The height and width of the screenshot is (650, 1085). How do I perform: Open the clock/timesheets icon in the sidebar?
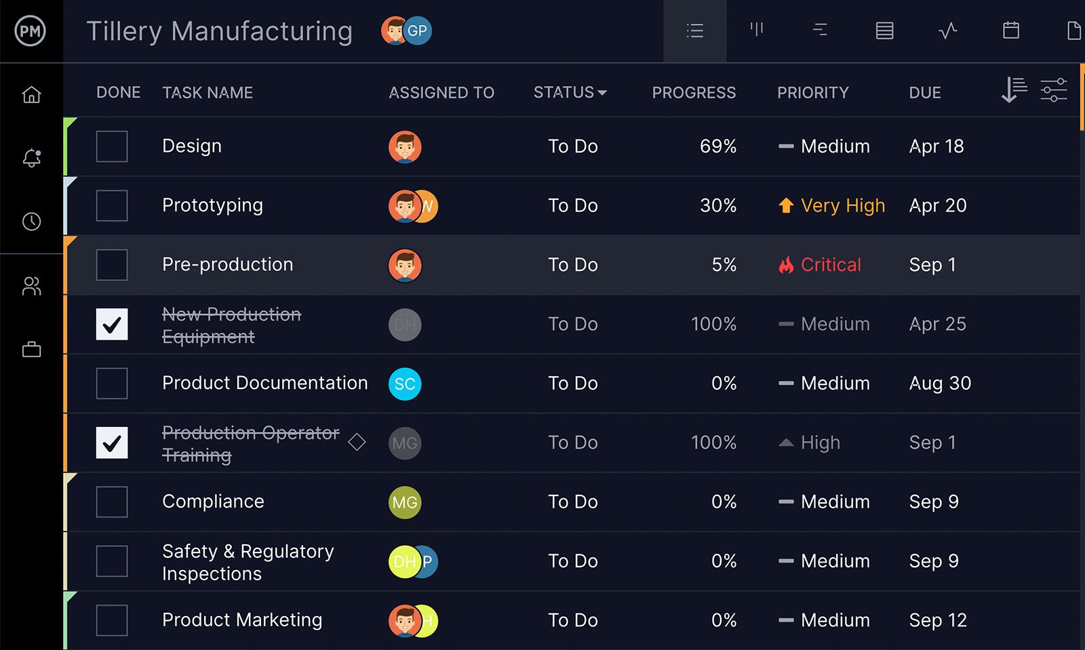click(x=31, y=221)
